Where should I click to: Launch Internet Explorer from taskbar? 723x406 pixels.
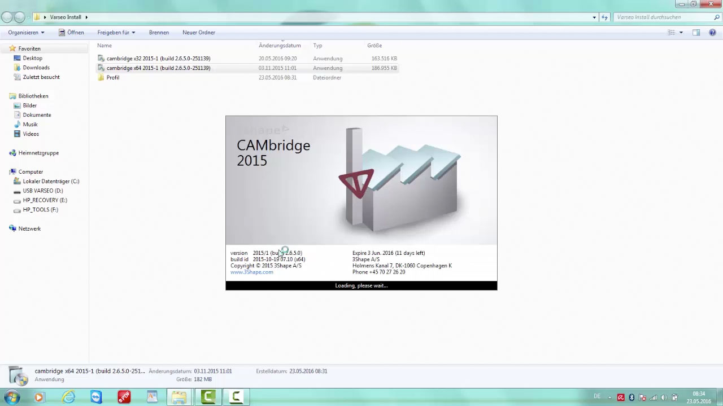click(x=68, y=398)
